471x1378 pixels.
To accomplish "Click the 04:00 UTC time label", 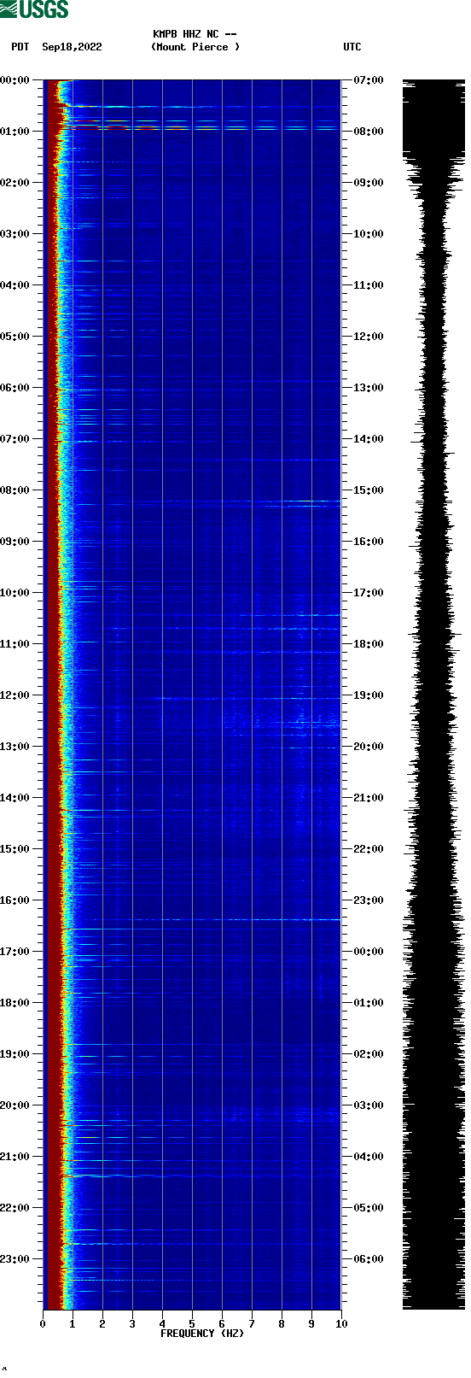I will click(x=369, y=1157).
